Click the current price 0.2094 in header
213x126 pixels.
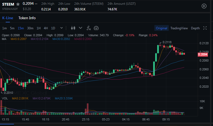28,4
